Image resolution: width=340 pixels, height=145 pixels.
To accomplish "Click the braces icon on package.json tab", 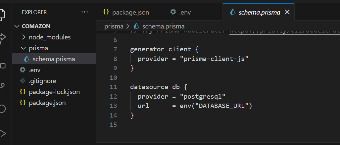I will point(106,12).
